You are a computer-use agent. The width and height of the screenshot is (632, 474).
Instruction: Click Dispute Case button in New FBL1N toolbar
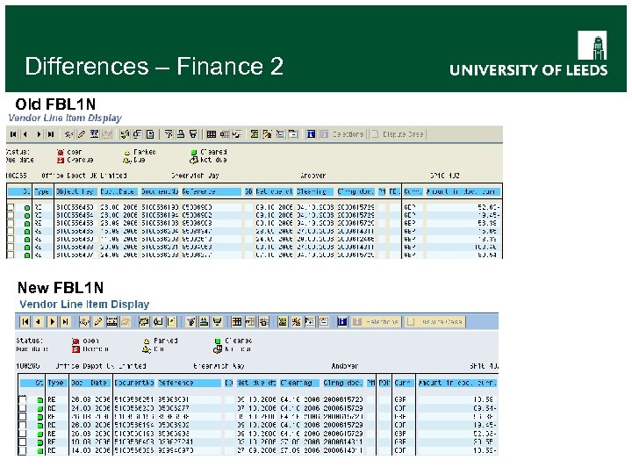coord(435,321)
